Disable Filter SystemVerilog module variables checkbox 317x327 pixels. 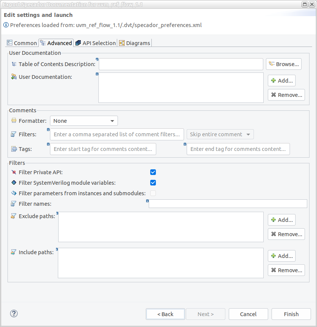[153, 183]
